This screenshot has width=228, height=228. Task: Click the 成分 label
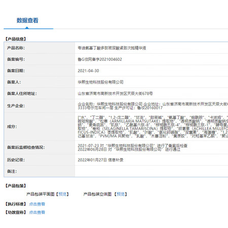coord(12,127)
